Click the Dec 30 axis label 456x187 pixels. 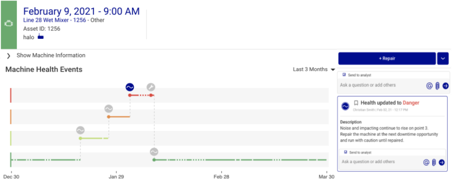tap(11, 177)
